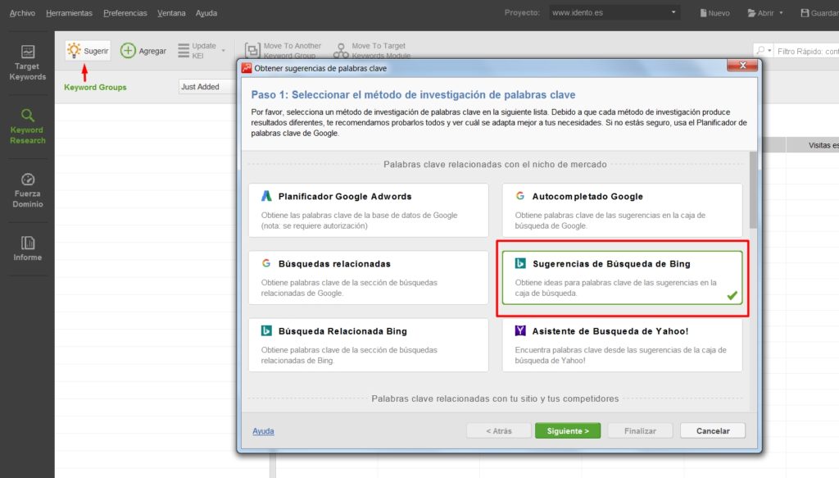Click the dialog title bar app icon

click(247, 68)
